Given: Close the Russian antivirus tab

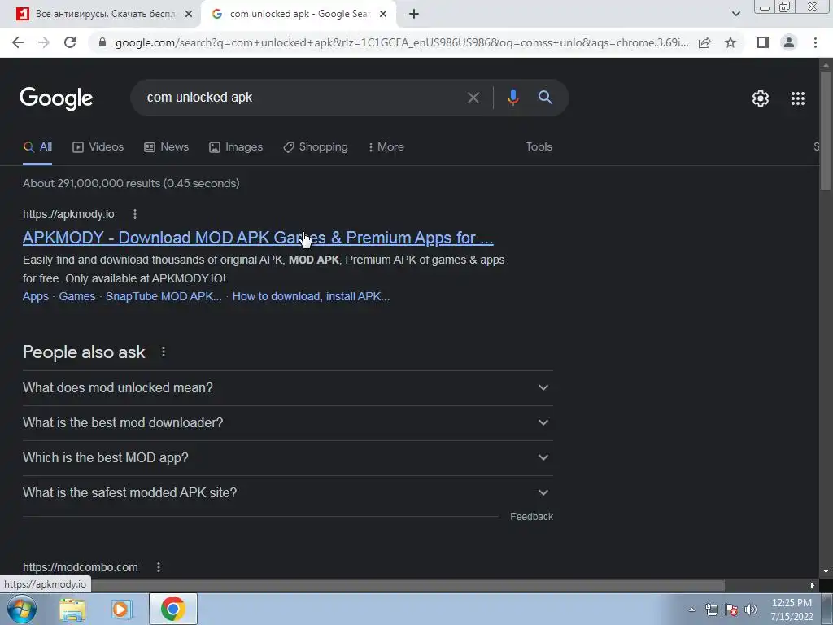Looking at the screenshot, I should [189, 14].
